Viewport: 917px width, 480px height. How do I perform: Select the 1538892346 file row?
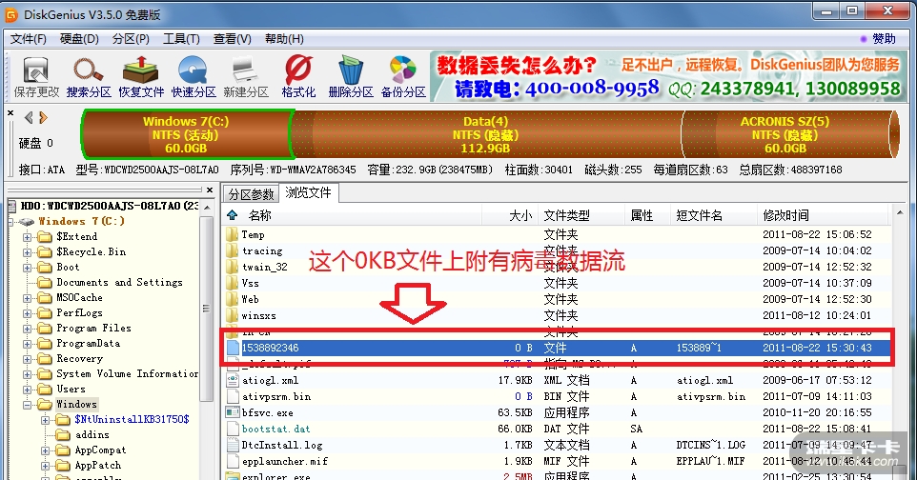point(558,348)
